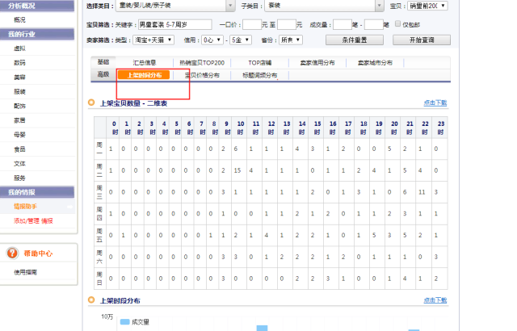Click 点击下载 link for 上架宝贝数量 table
The width and height of the screenshot is (517, 331).
pos(435,103)
